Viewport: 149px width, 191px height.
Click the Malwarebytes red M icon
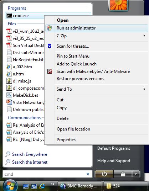coord(50,71)
